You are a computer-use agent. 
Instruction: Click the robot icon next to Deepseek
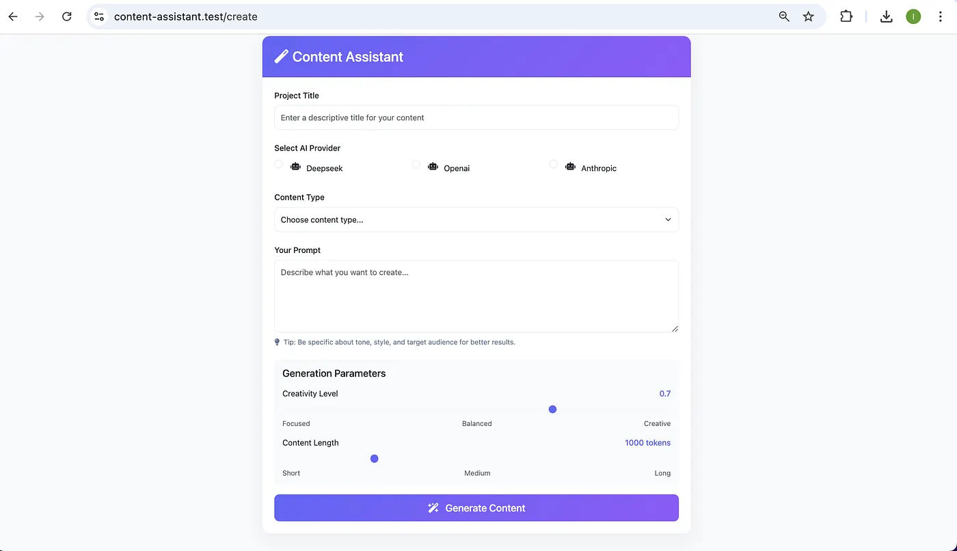295,166
